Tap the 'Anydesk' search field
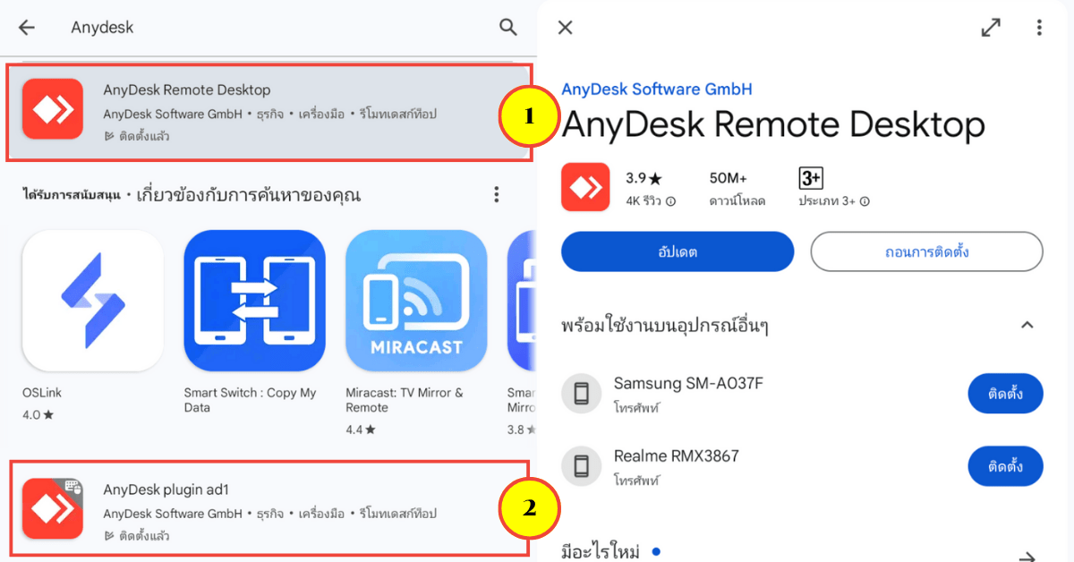 (102, 27)
